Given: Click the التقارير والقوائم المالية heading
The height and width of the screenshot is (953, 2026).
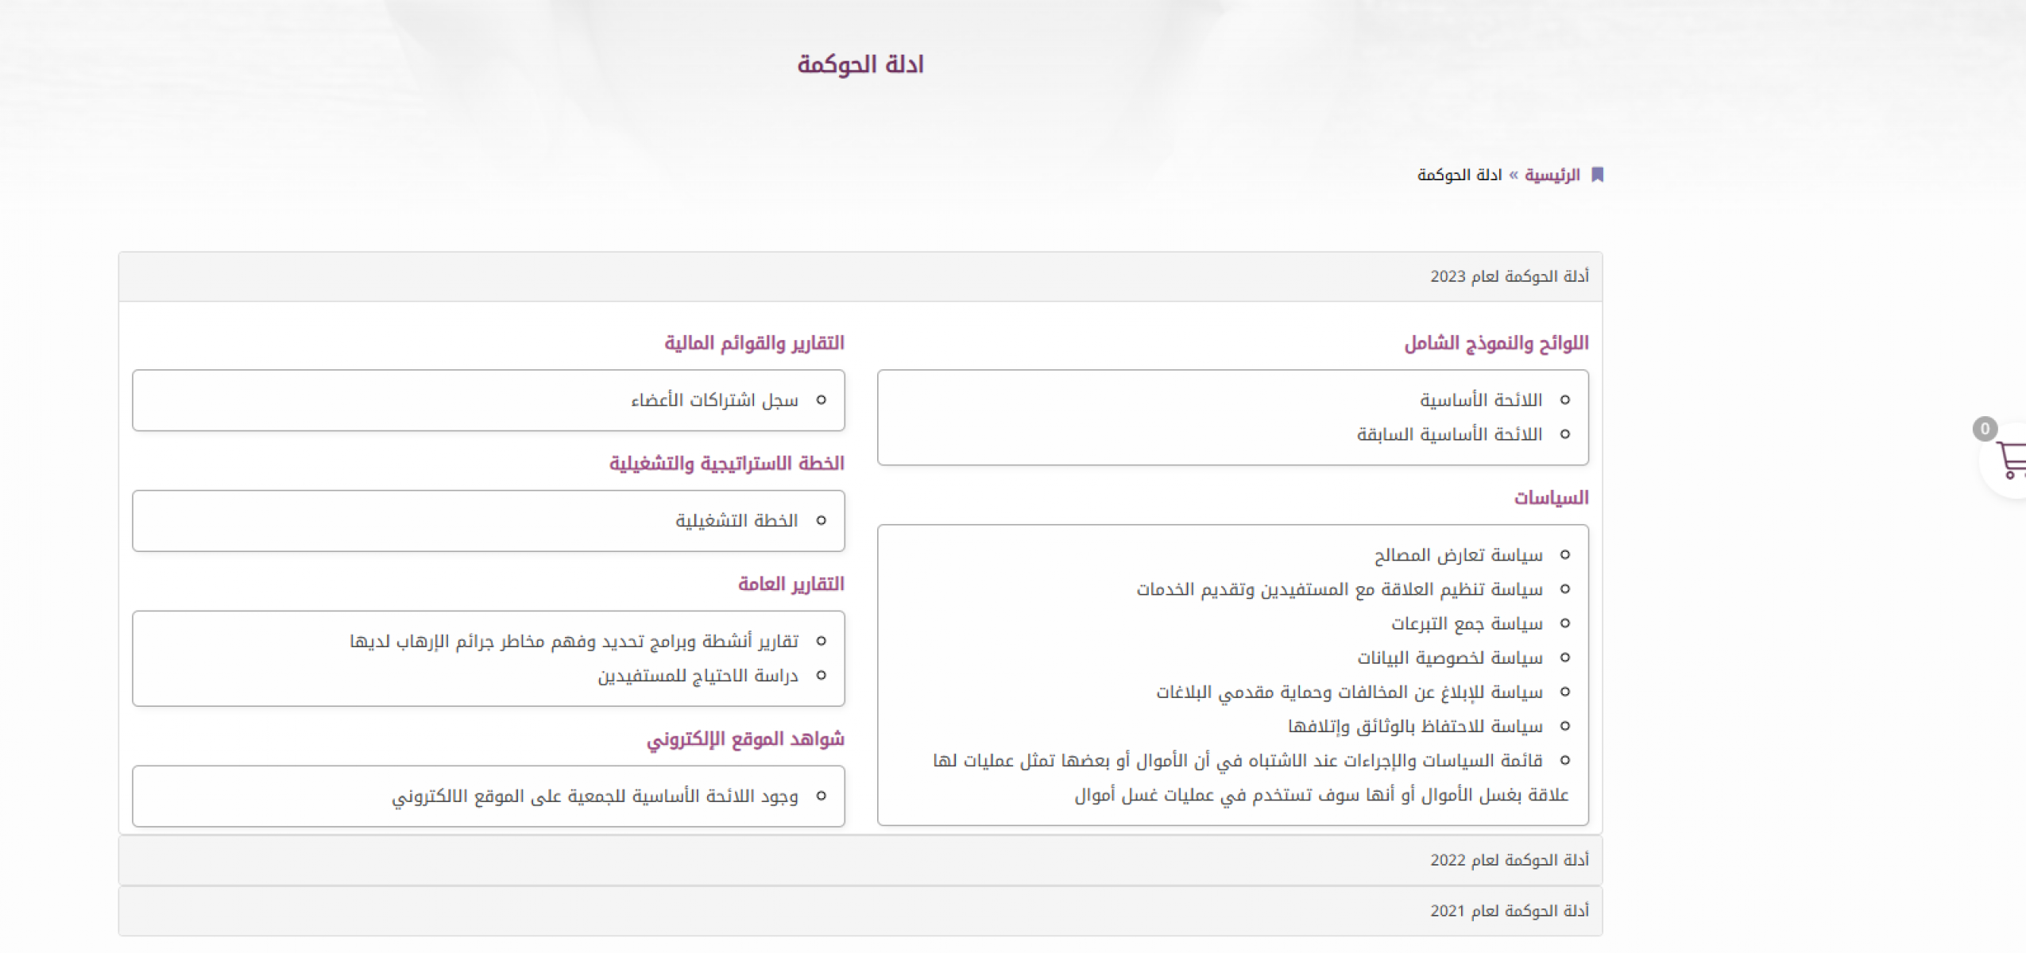Looking at the screenshot, I should coord(754,343).
